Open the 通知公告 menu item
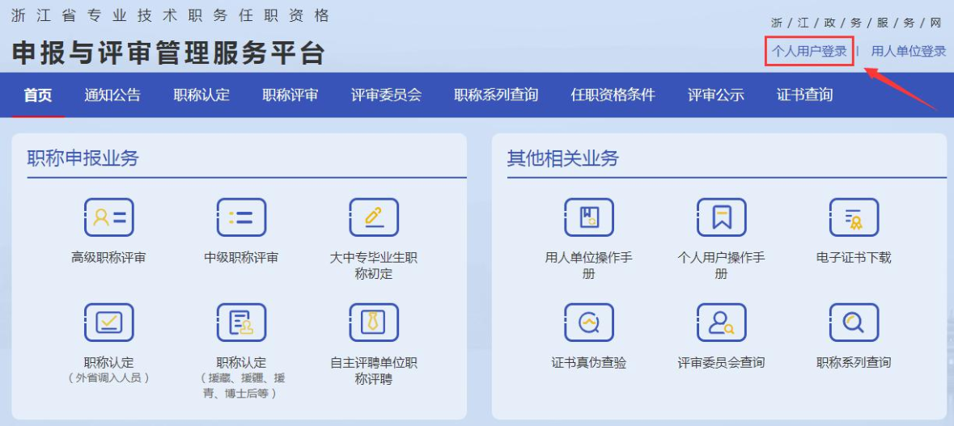954x426 pixels. pos(112,95)
